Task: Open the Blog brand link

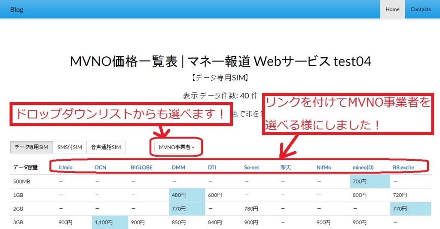Action: click(17, 9)
